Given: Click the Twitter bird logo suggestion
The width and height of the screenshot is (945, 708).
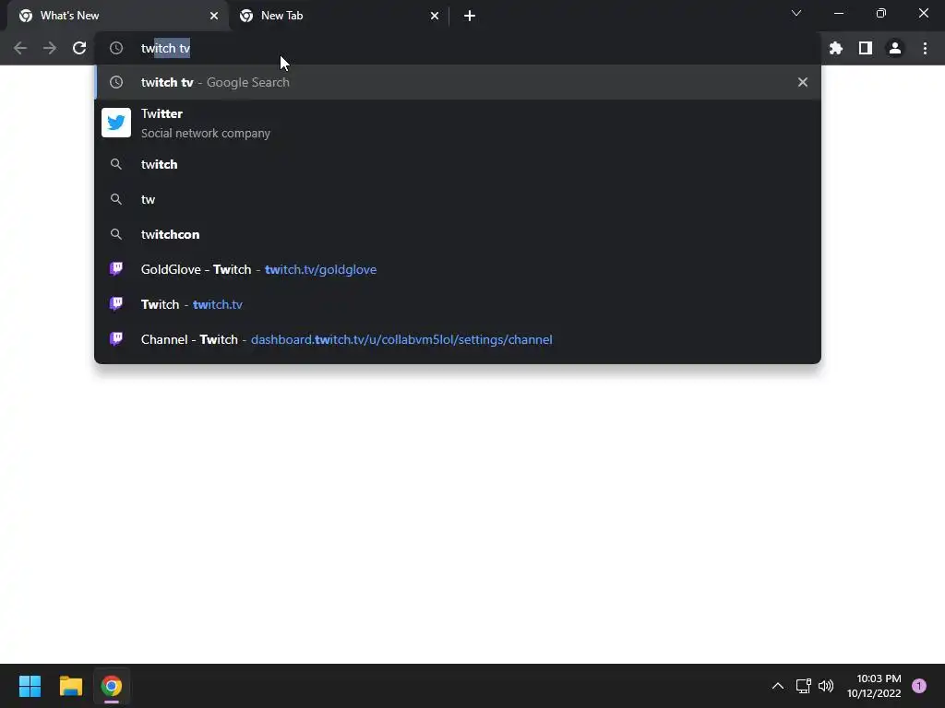Looking at the screenshot, I should click(x=116, y=123).
